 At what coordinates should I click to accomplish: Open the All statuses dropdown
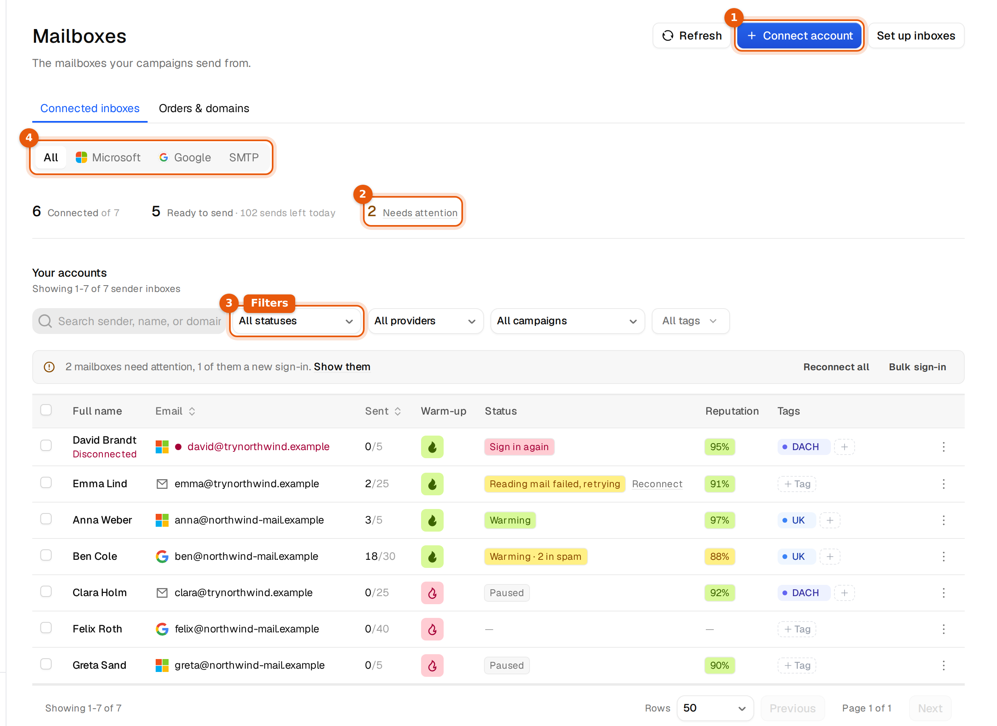coord(296,321)
